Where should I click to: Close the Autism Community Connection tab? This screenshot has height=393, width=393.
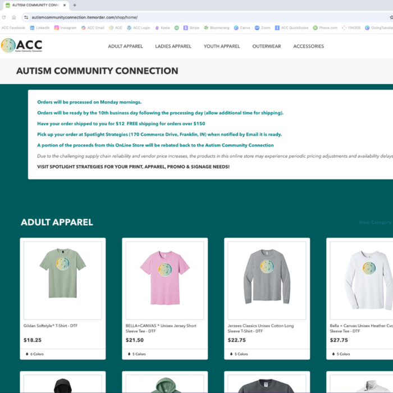click(x=65, y=5)
